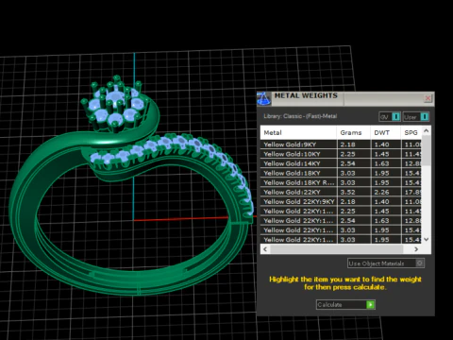Click the 3.03 grams cell in Yellow Gold:18KY row

tap(354, 173)
